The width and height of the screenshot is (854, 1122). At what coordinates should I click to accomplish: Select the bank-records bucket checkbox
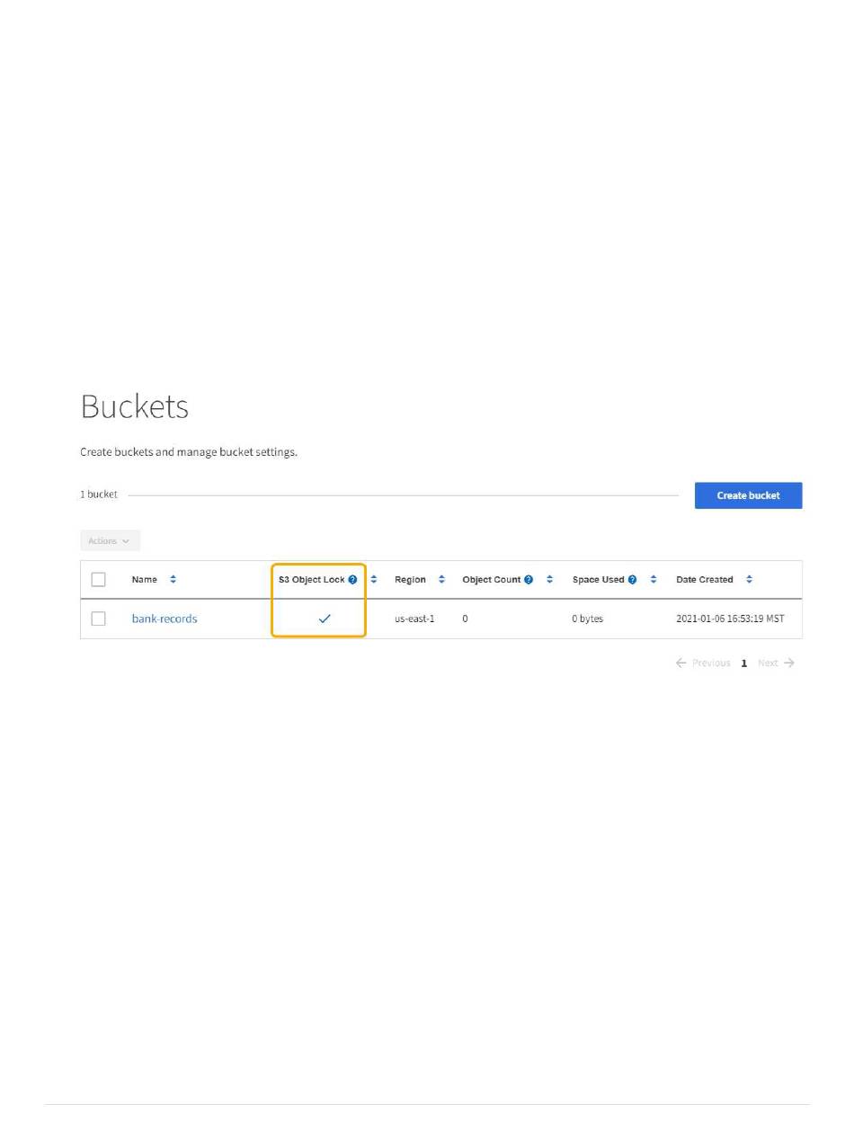point(99,619)
